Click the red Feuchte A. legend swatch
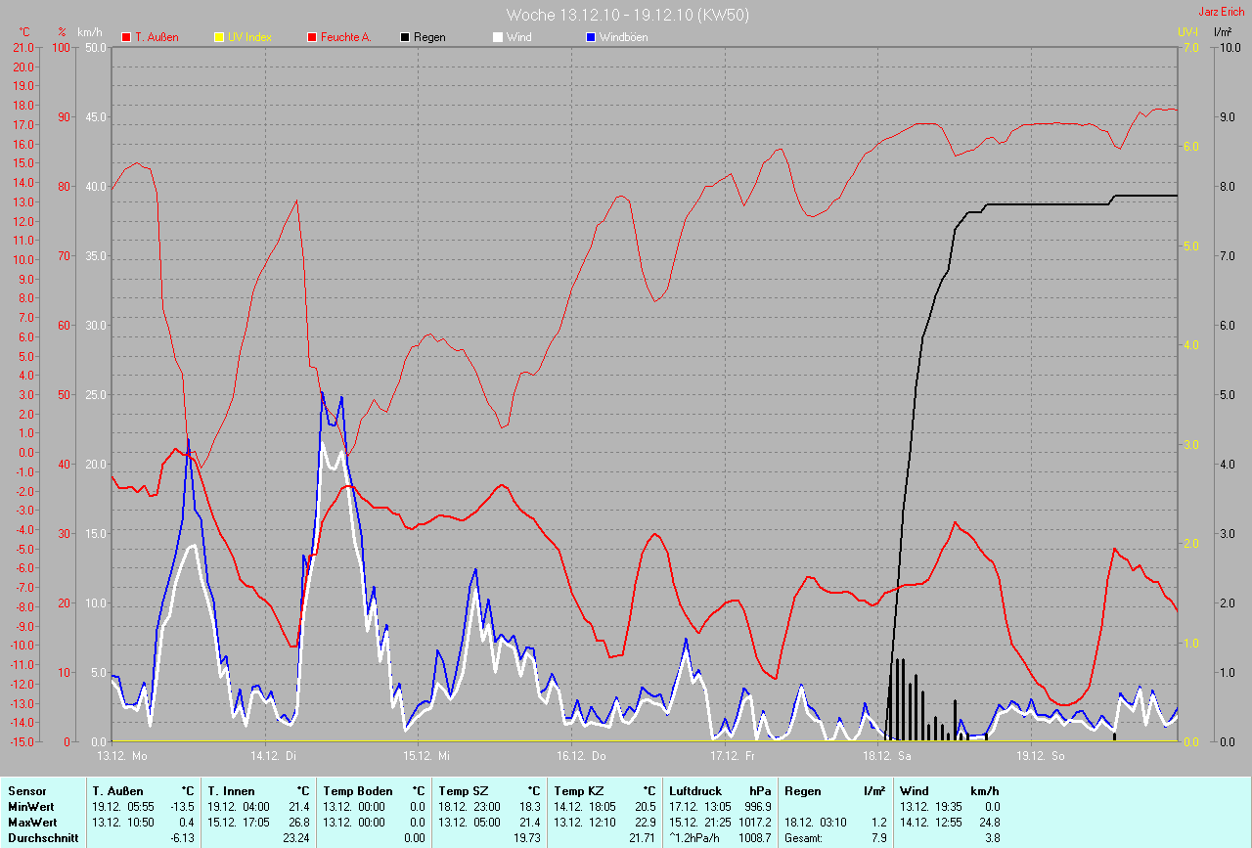1252x848 pixels. click(312, 37)
